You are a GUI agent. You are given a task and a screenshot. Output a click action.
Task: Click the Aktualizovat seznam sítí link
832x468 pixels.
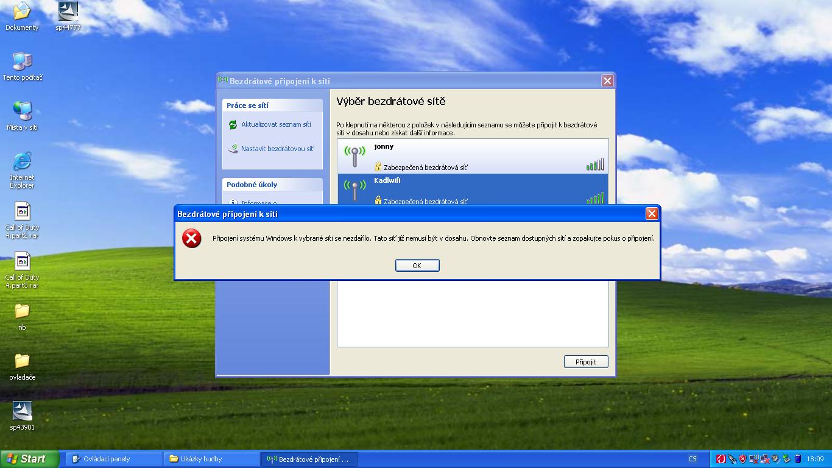tap(276, 124)
